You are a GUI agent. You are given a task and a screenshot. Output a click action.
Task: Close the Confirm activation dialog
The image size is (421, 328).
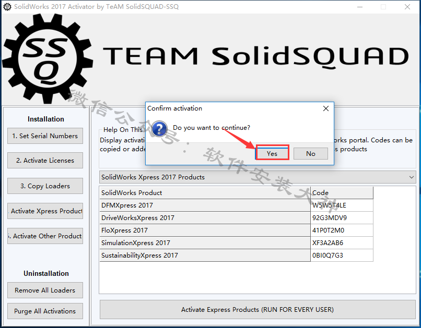(x=326, y=108)
